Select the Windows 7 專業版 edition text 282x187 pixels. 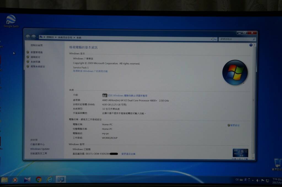[83, 59]
